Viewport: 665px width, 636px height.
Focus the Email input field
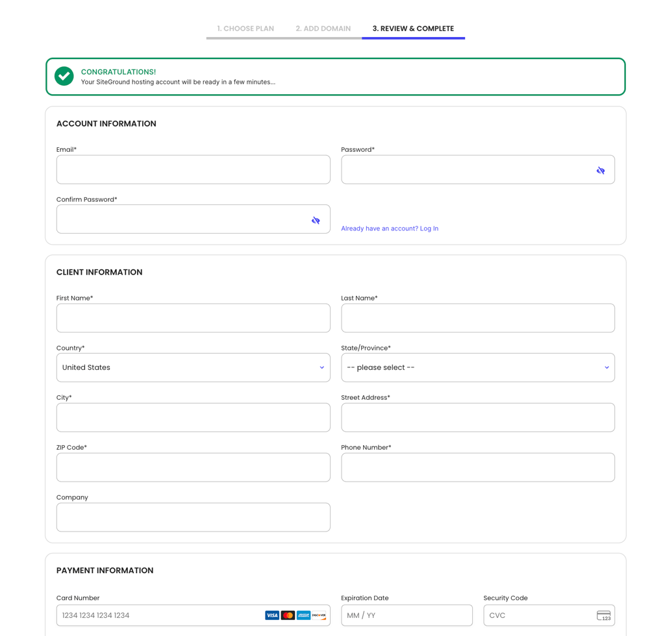[194, 169]
